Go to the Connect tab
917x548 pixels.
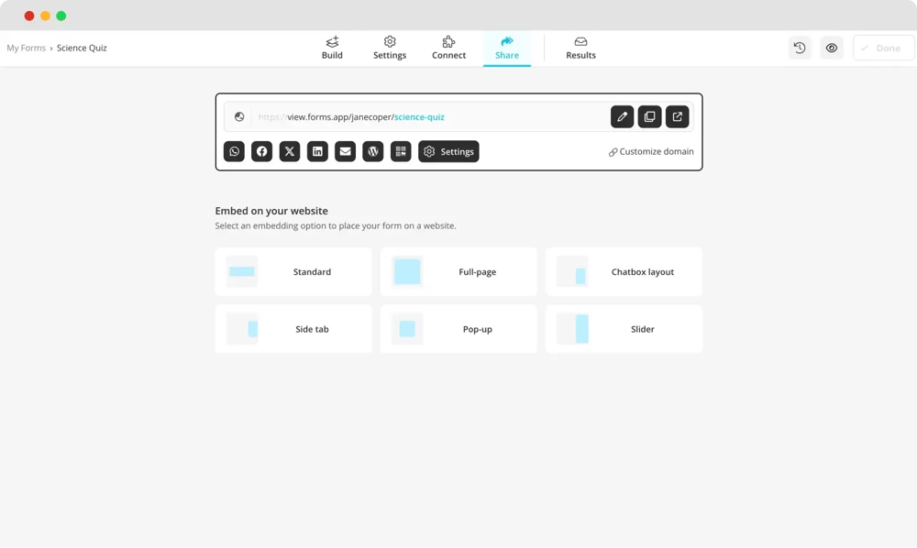(448, 48)
